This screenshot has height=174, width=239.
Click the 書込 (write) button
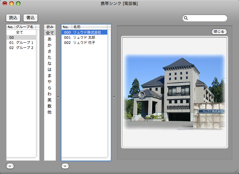pos(30,18)
